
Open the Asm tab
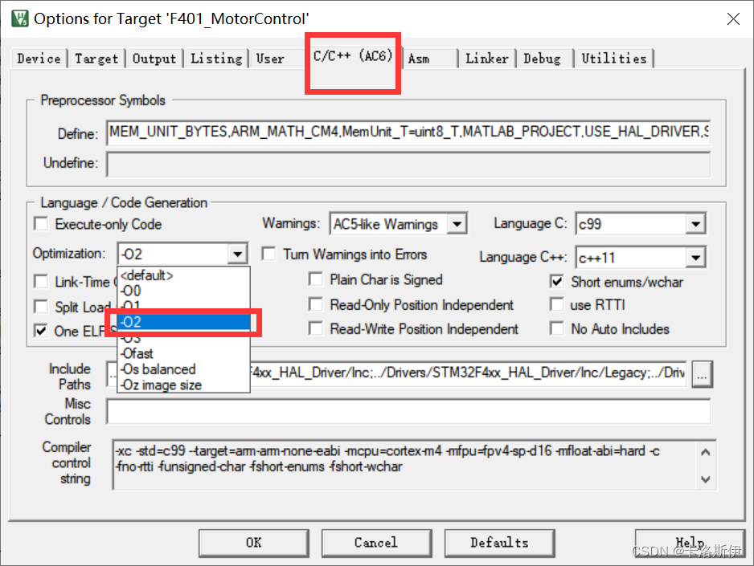click(x=419, y=59)
